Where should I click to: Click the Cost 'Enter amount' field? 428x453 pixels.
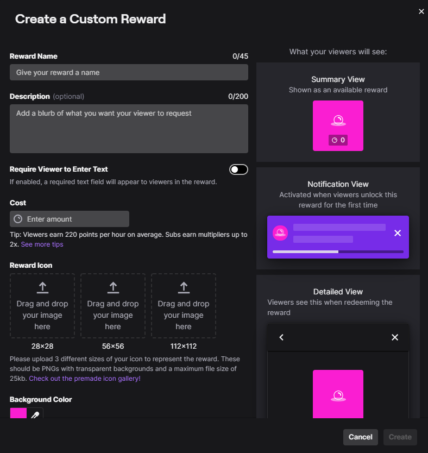(x=76, y=219)
